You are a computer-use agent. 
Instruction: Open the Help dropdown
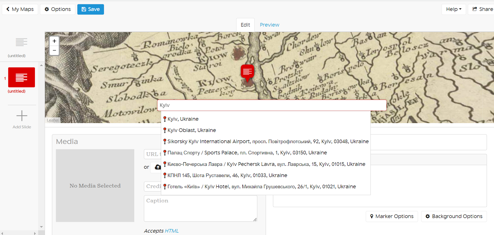click(x=454, y=9)
